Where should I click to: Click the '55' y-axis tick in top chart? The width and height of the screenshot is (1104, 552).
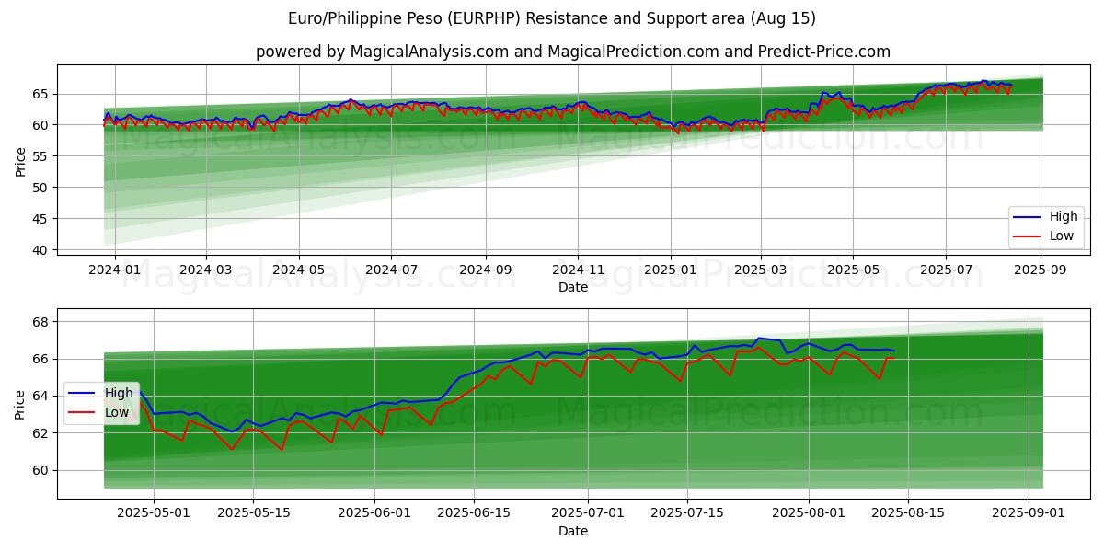pos(42,156)
